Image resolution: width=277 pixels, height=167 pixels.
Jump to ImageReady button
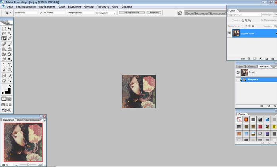tap(7, 110)
